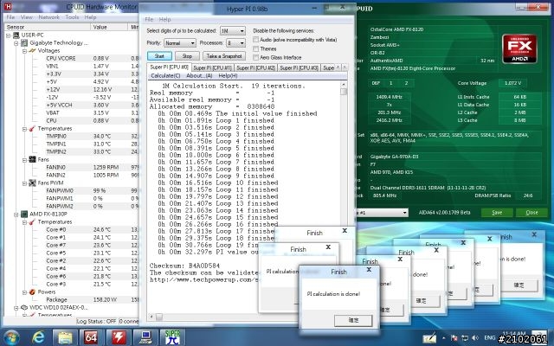
Task: Open the volume speaker tray icon
Action: (475, 338)
